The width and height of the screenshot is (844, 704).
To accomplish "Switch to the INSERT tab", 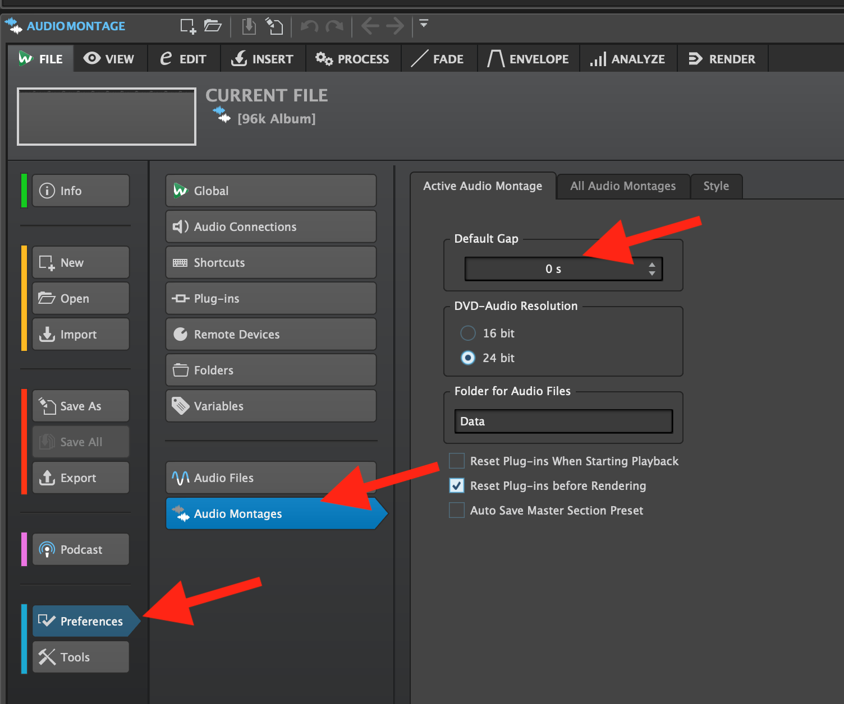I will pyautogui.click(x=263, y=59).
